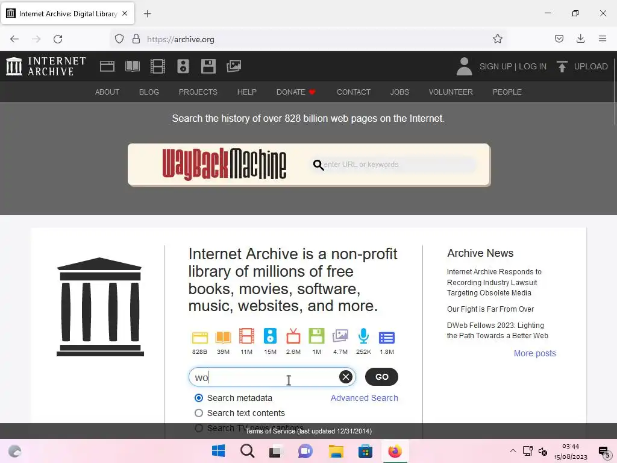Open Windows taskbar Search

point(248,451)
